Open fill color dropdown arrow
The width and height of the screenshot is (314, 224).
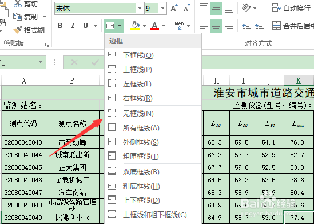point(144,26)
